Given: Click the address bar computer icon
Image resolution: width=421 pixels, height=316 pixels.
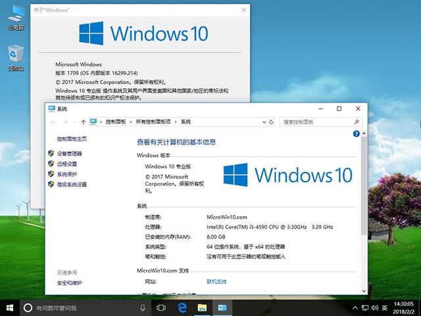Looking at the screenshot, I should (93, 122).
